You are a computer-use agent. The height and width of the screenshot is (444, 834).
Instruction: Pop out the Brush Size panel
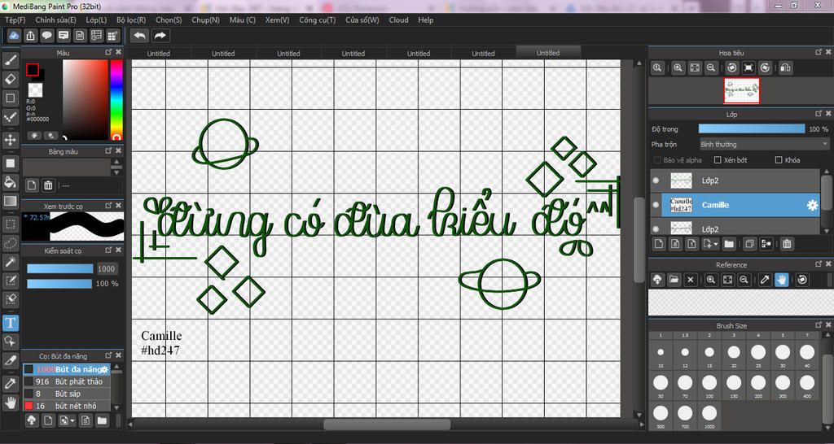[819, 325]
